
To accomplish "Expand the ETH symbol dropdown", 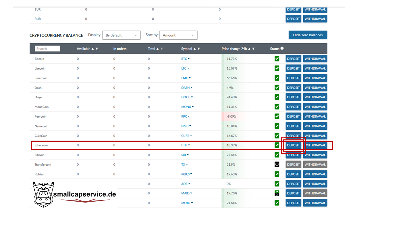I will click(186, 145).
